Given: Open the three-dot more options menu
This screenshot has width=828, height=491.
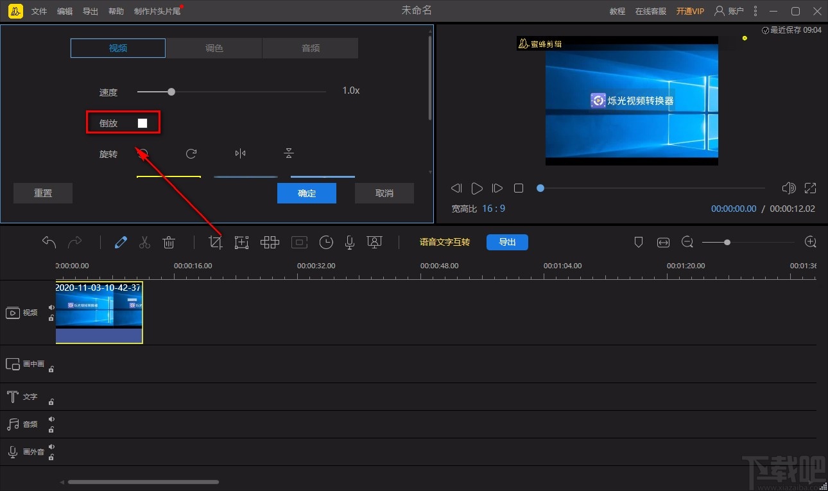Looking at the screenshot, I should tap(756, 11).
